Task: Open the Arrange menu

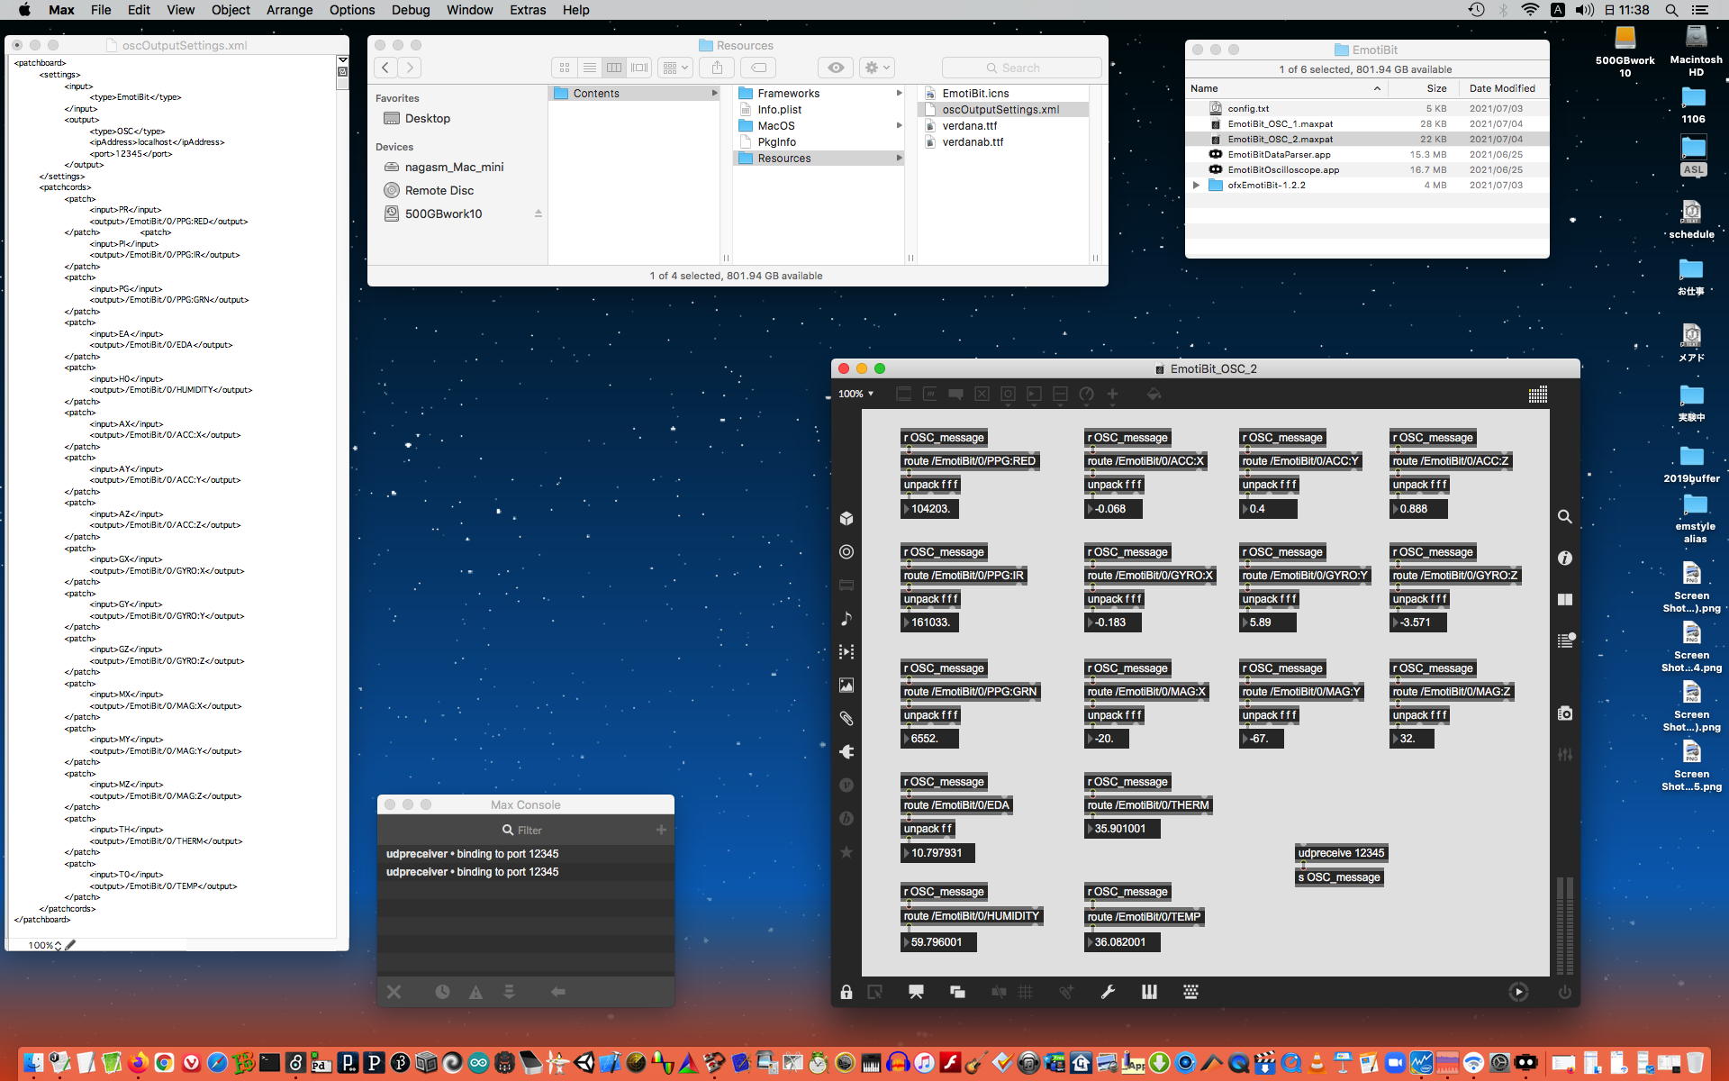Action: pyautogui.click(x=289, y=10)
